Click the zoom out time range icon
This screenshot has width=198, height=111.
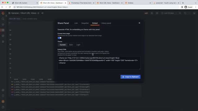(180, 13)
